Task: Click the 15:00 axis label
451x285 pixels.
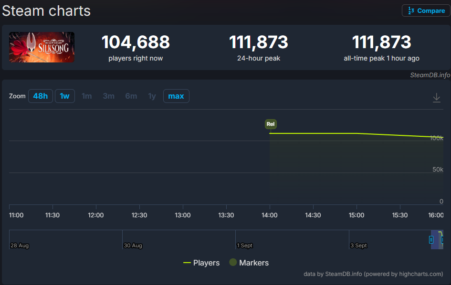Action: pyautogui.click(x=357, y=215)
